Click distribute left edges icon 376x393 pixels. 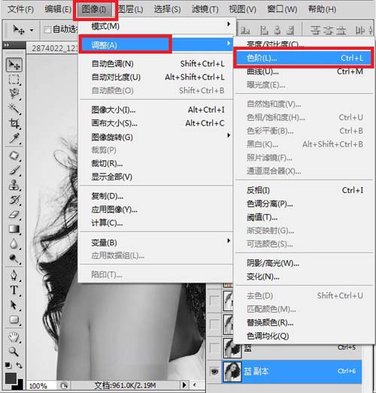(x=359, y=31)
